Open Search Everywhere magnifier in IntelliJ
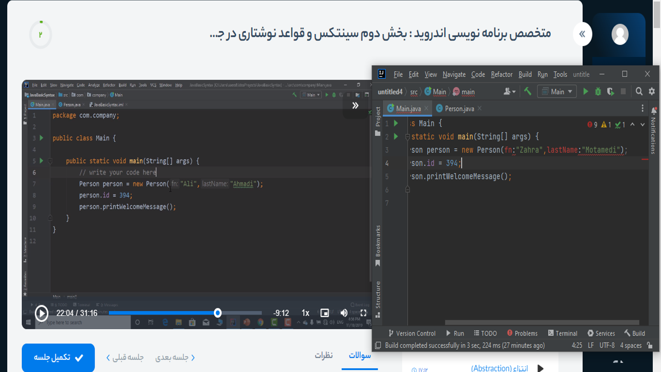 [x=639, y=91]
